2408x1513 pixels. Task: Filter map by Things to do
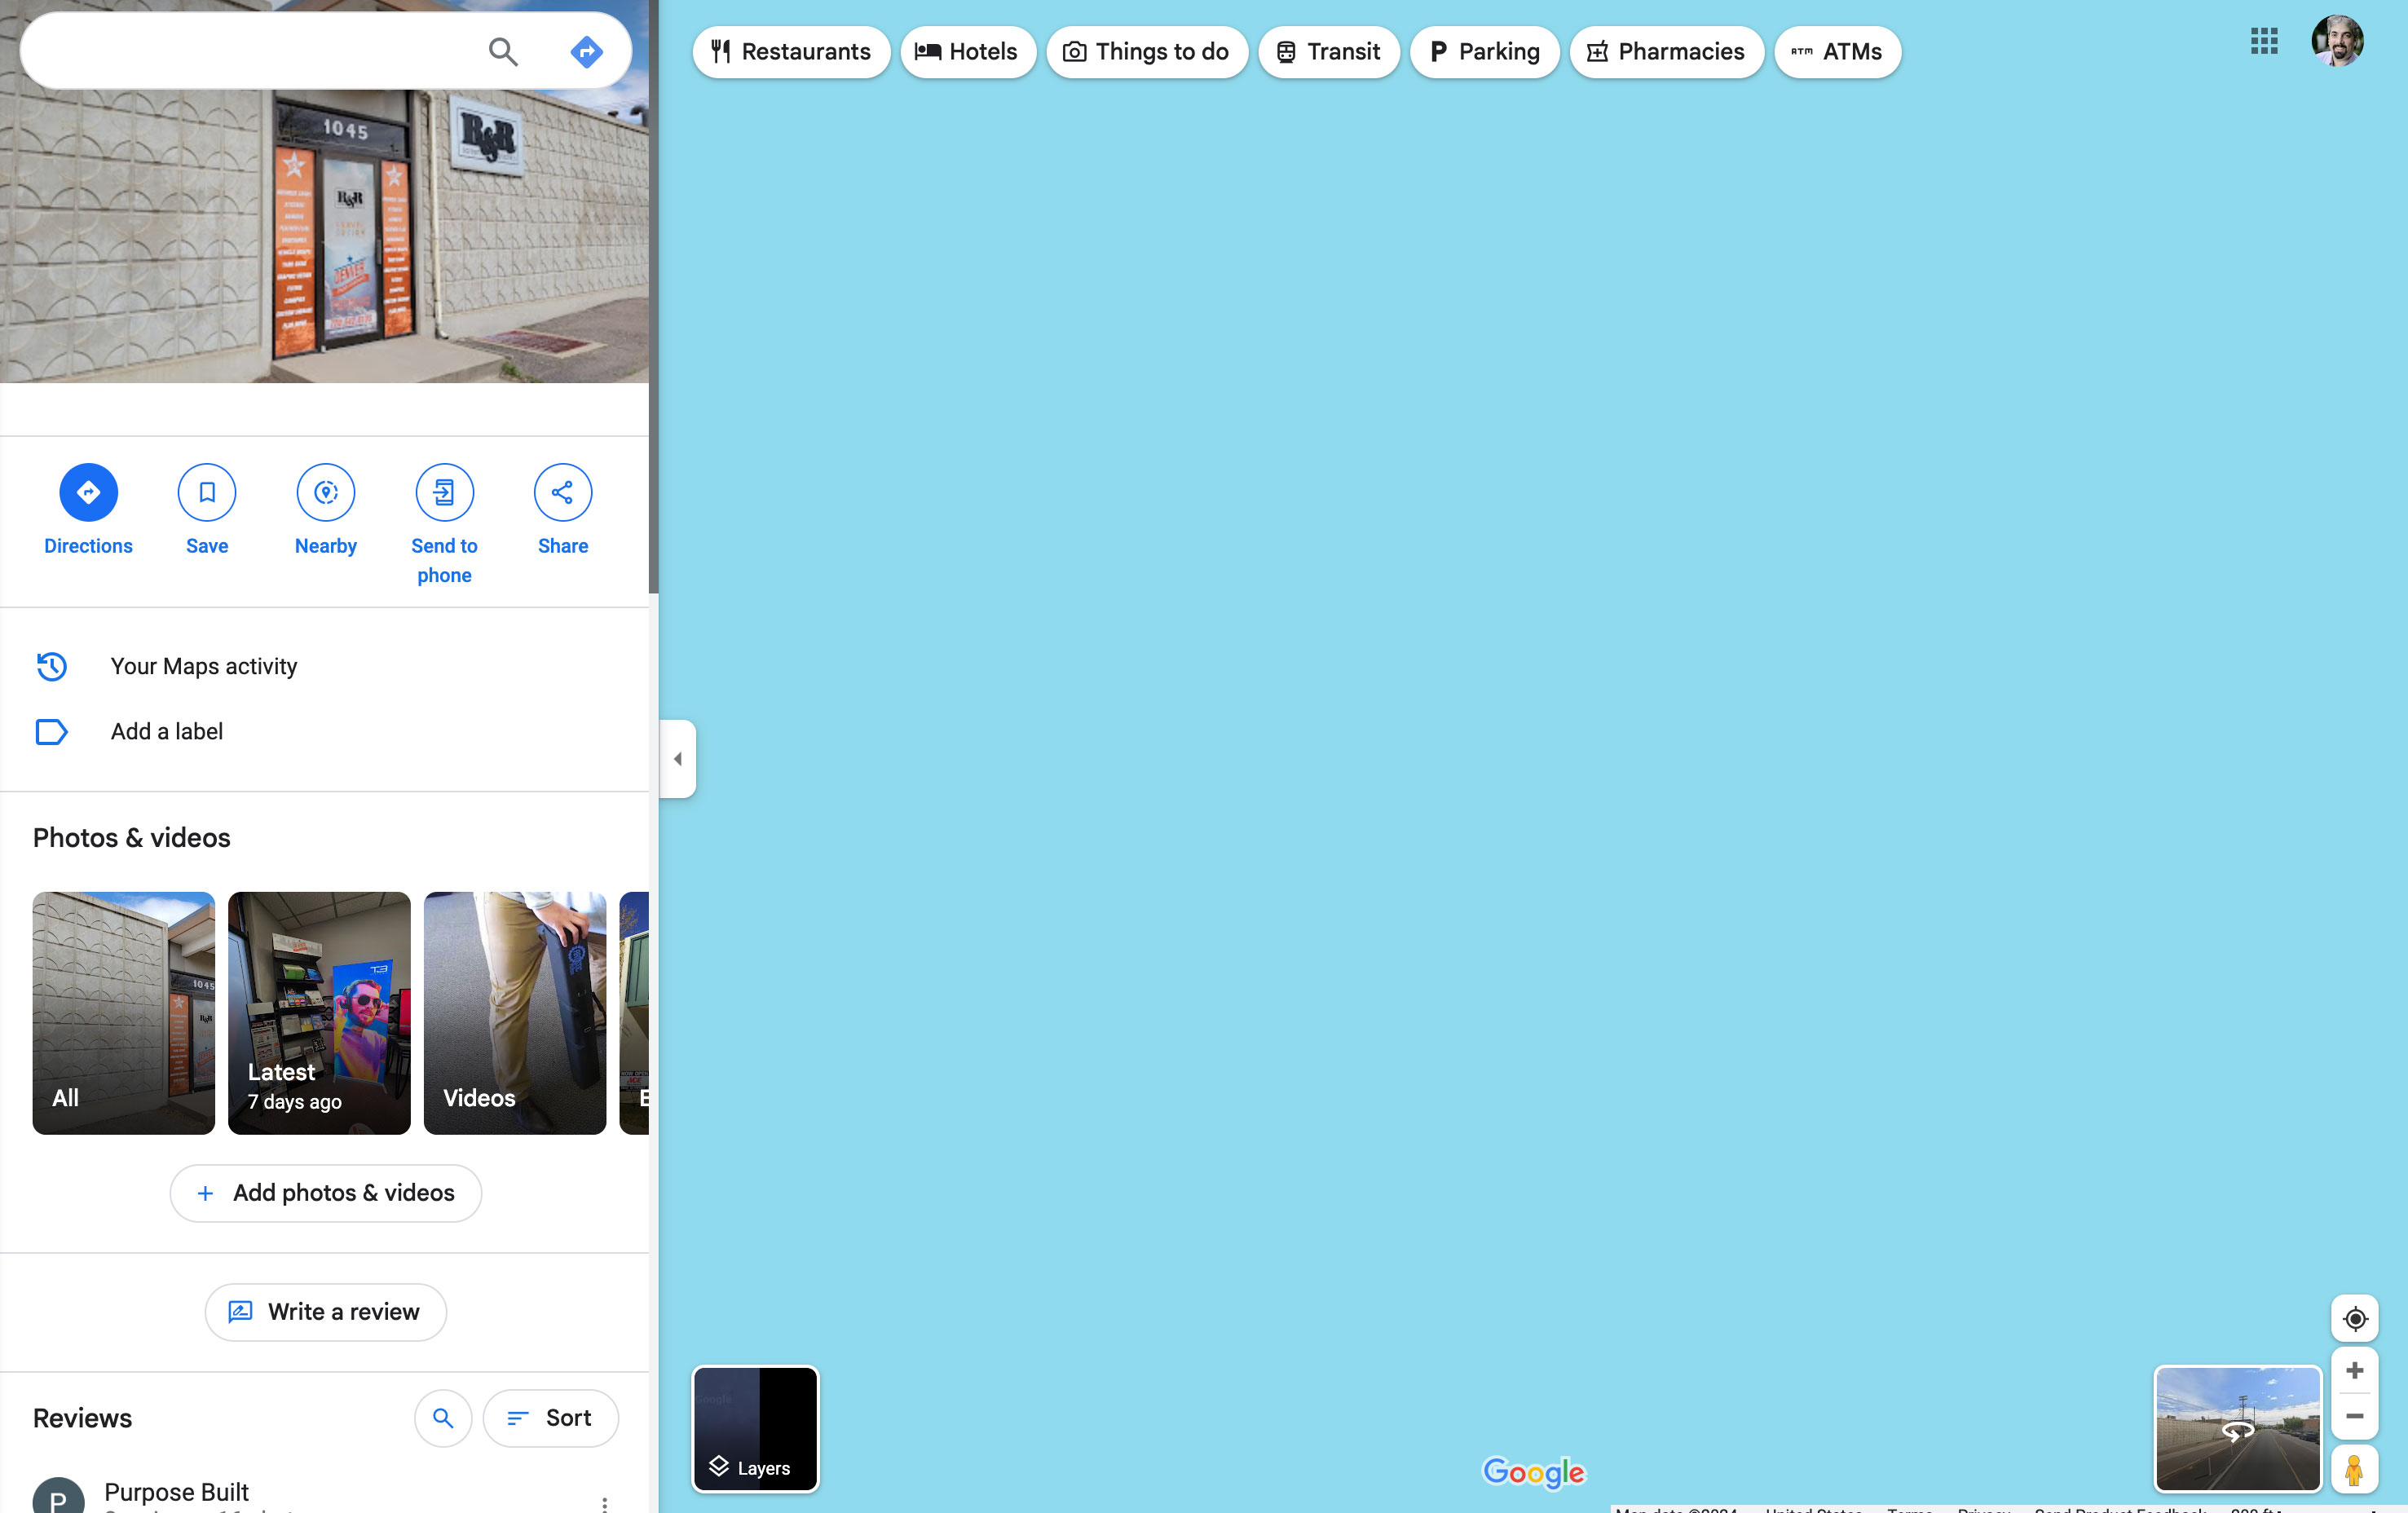(x=1147, y=52)
